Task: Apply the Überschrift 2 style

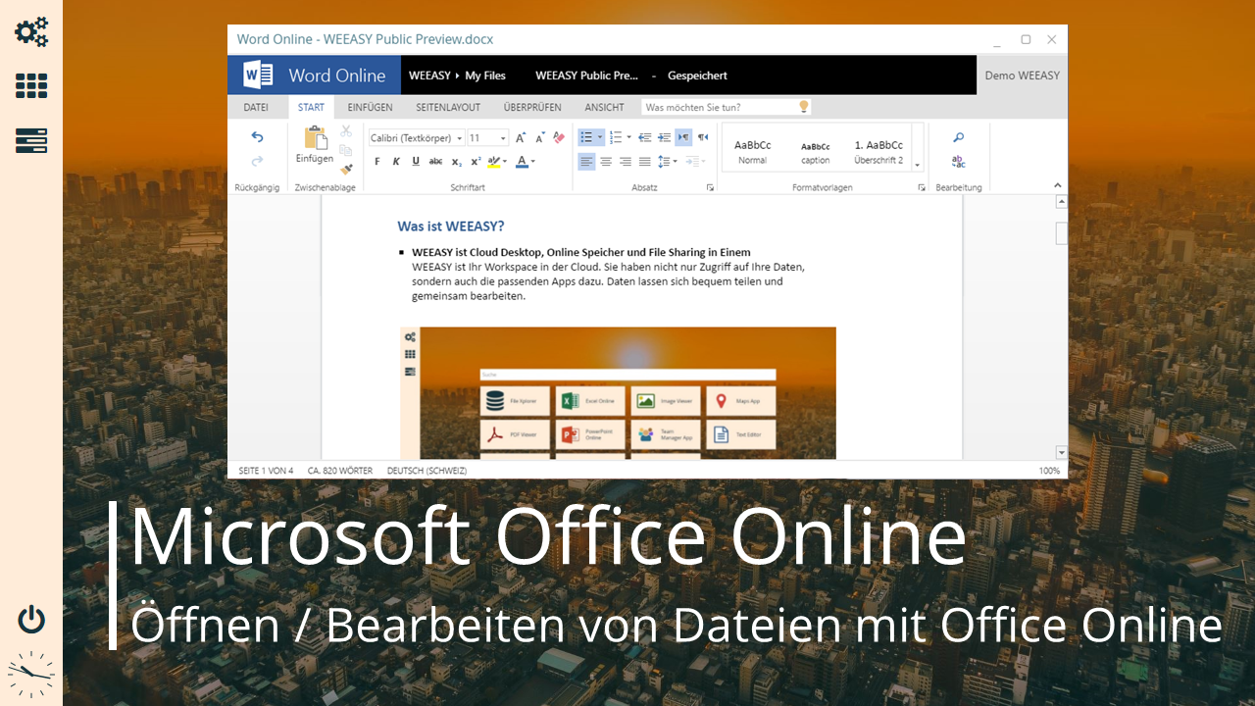Action: (878, 151)
